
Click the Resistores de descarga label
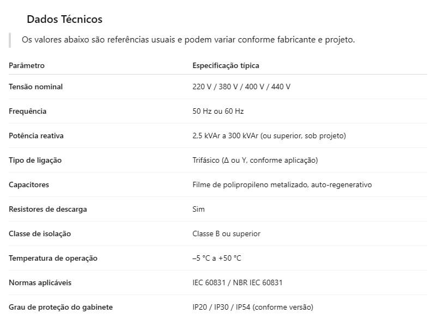[48, 209]
